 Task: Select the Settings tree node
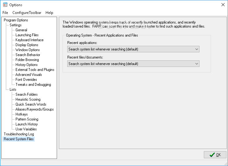pyautogui.click(x=15, y=25)
